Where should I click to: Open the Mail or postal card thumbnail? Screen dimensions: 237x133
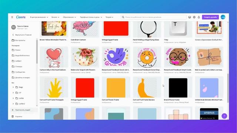[x=209, y=57]
